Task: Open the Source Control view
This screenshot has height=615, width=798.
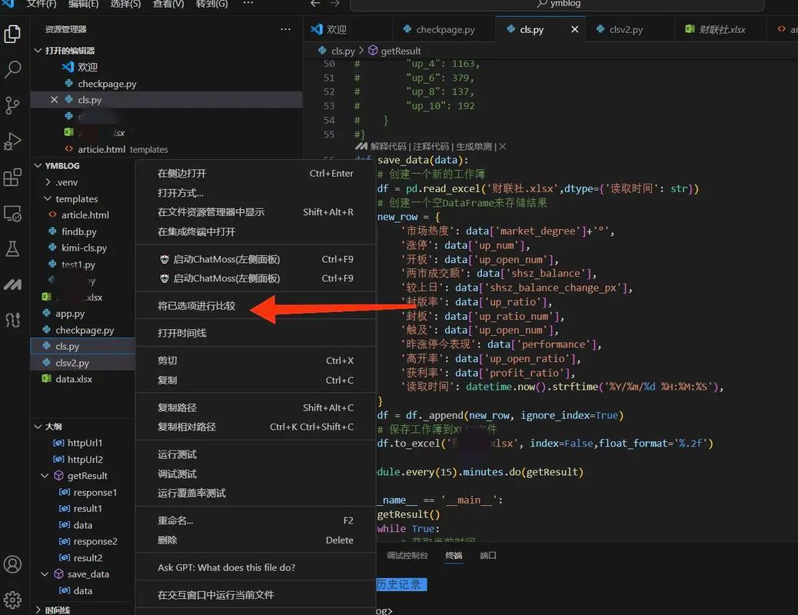Action: tap(12, 105)
